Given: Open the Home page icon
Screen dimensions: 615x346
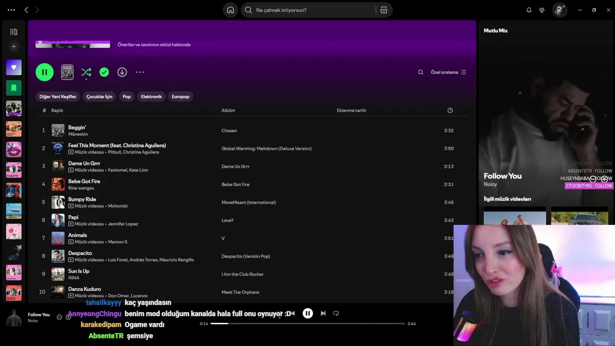Looking at the screenshot, I should 231,10.
